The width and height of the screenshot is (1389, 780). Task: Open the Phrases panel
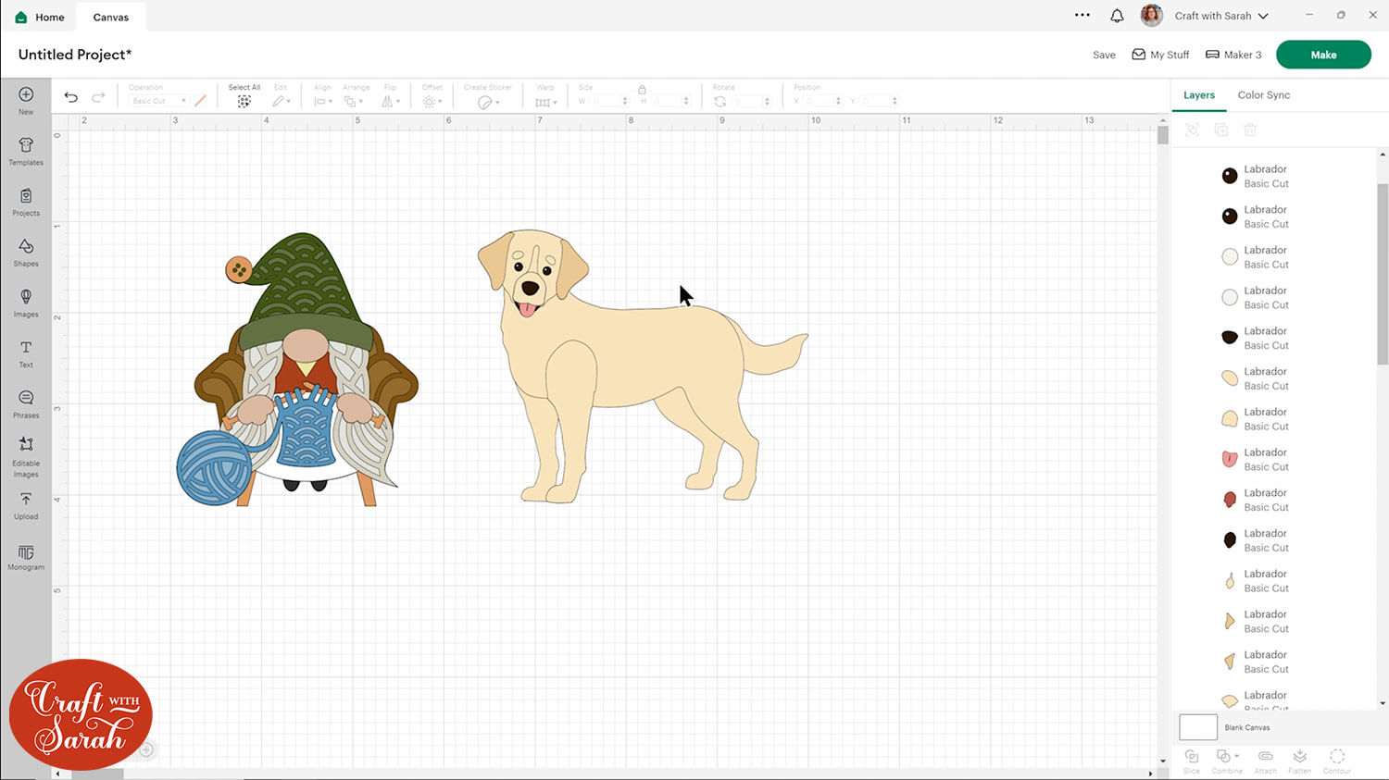point(26,403)
